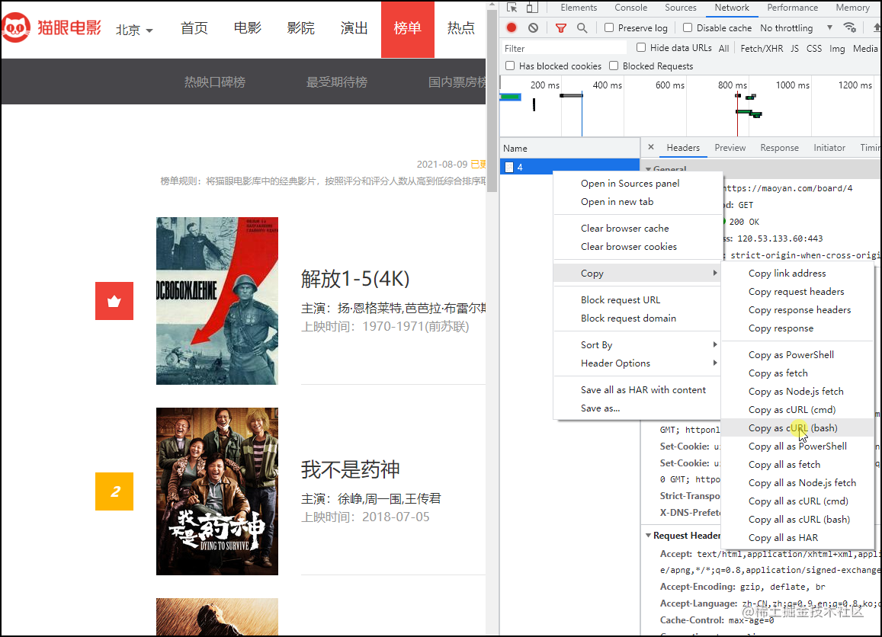Close the request details panel
Image resolution: width=882 pixels, height=637 pixels.
pos(651,147)
